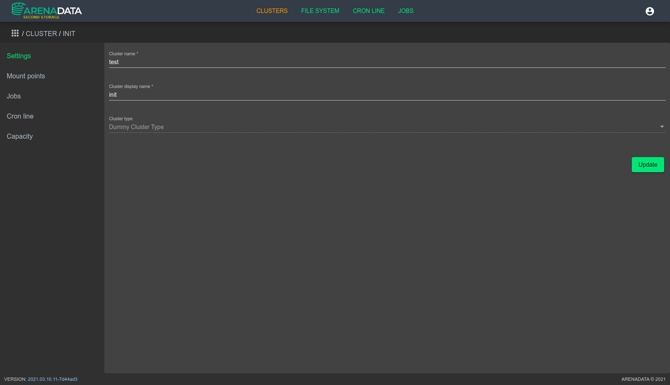This screenshot has width=670, height=385.
Task: Focus the Cluster display name field
Action: coord(387,95)
